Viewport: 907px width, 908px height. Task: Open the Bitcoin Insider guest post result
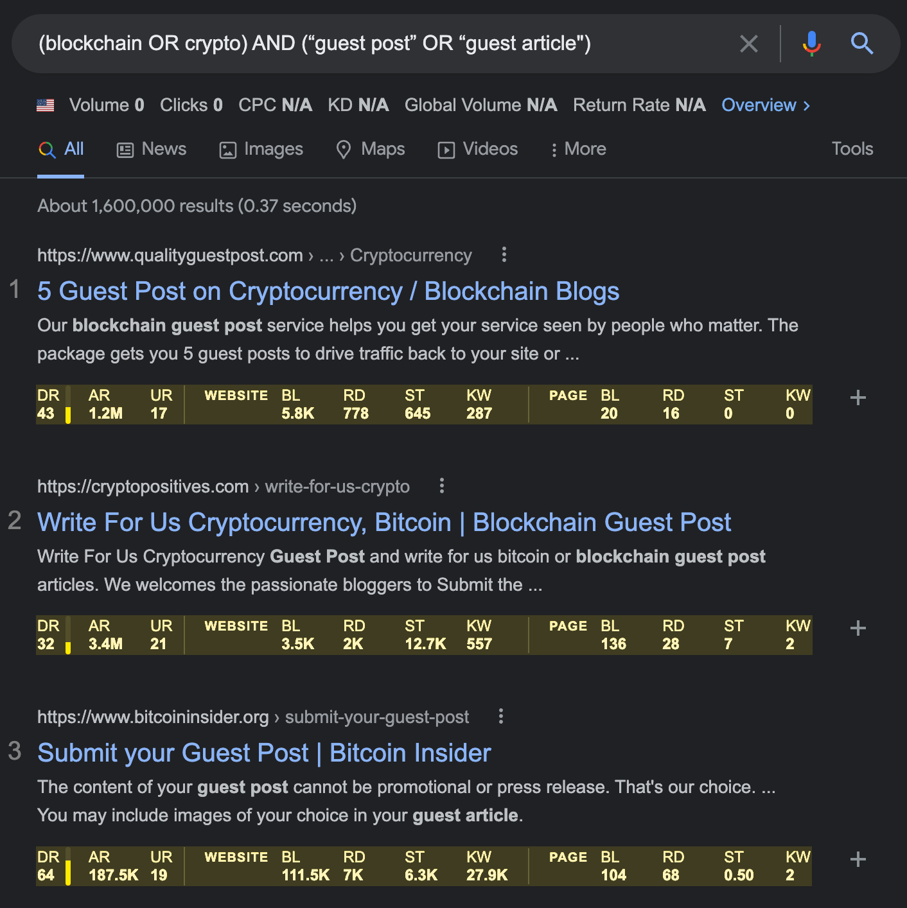pyautogui.click(x=263, y=752)
